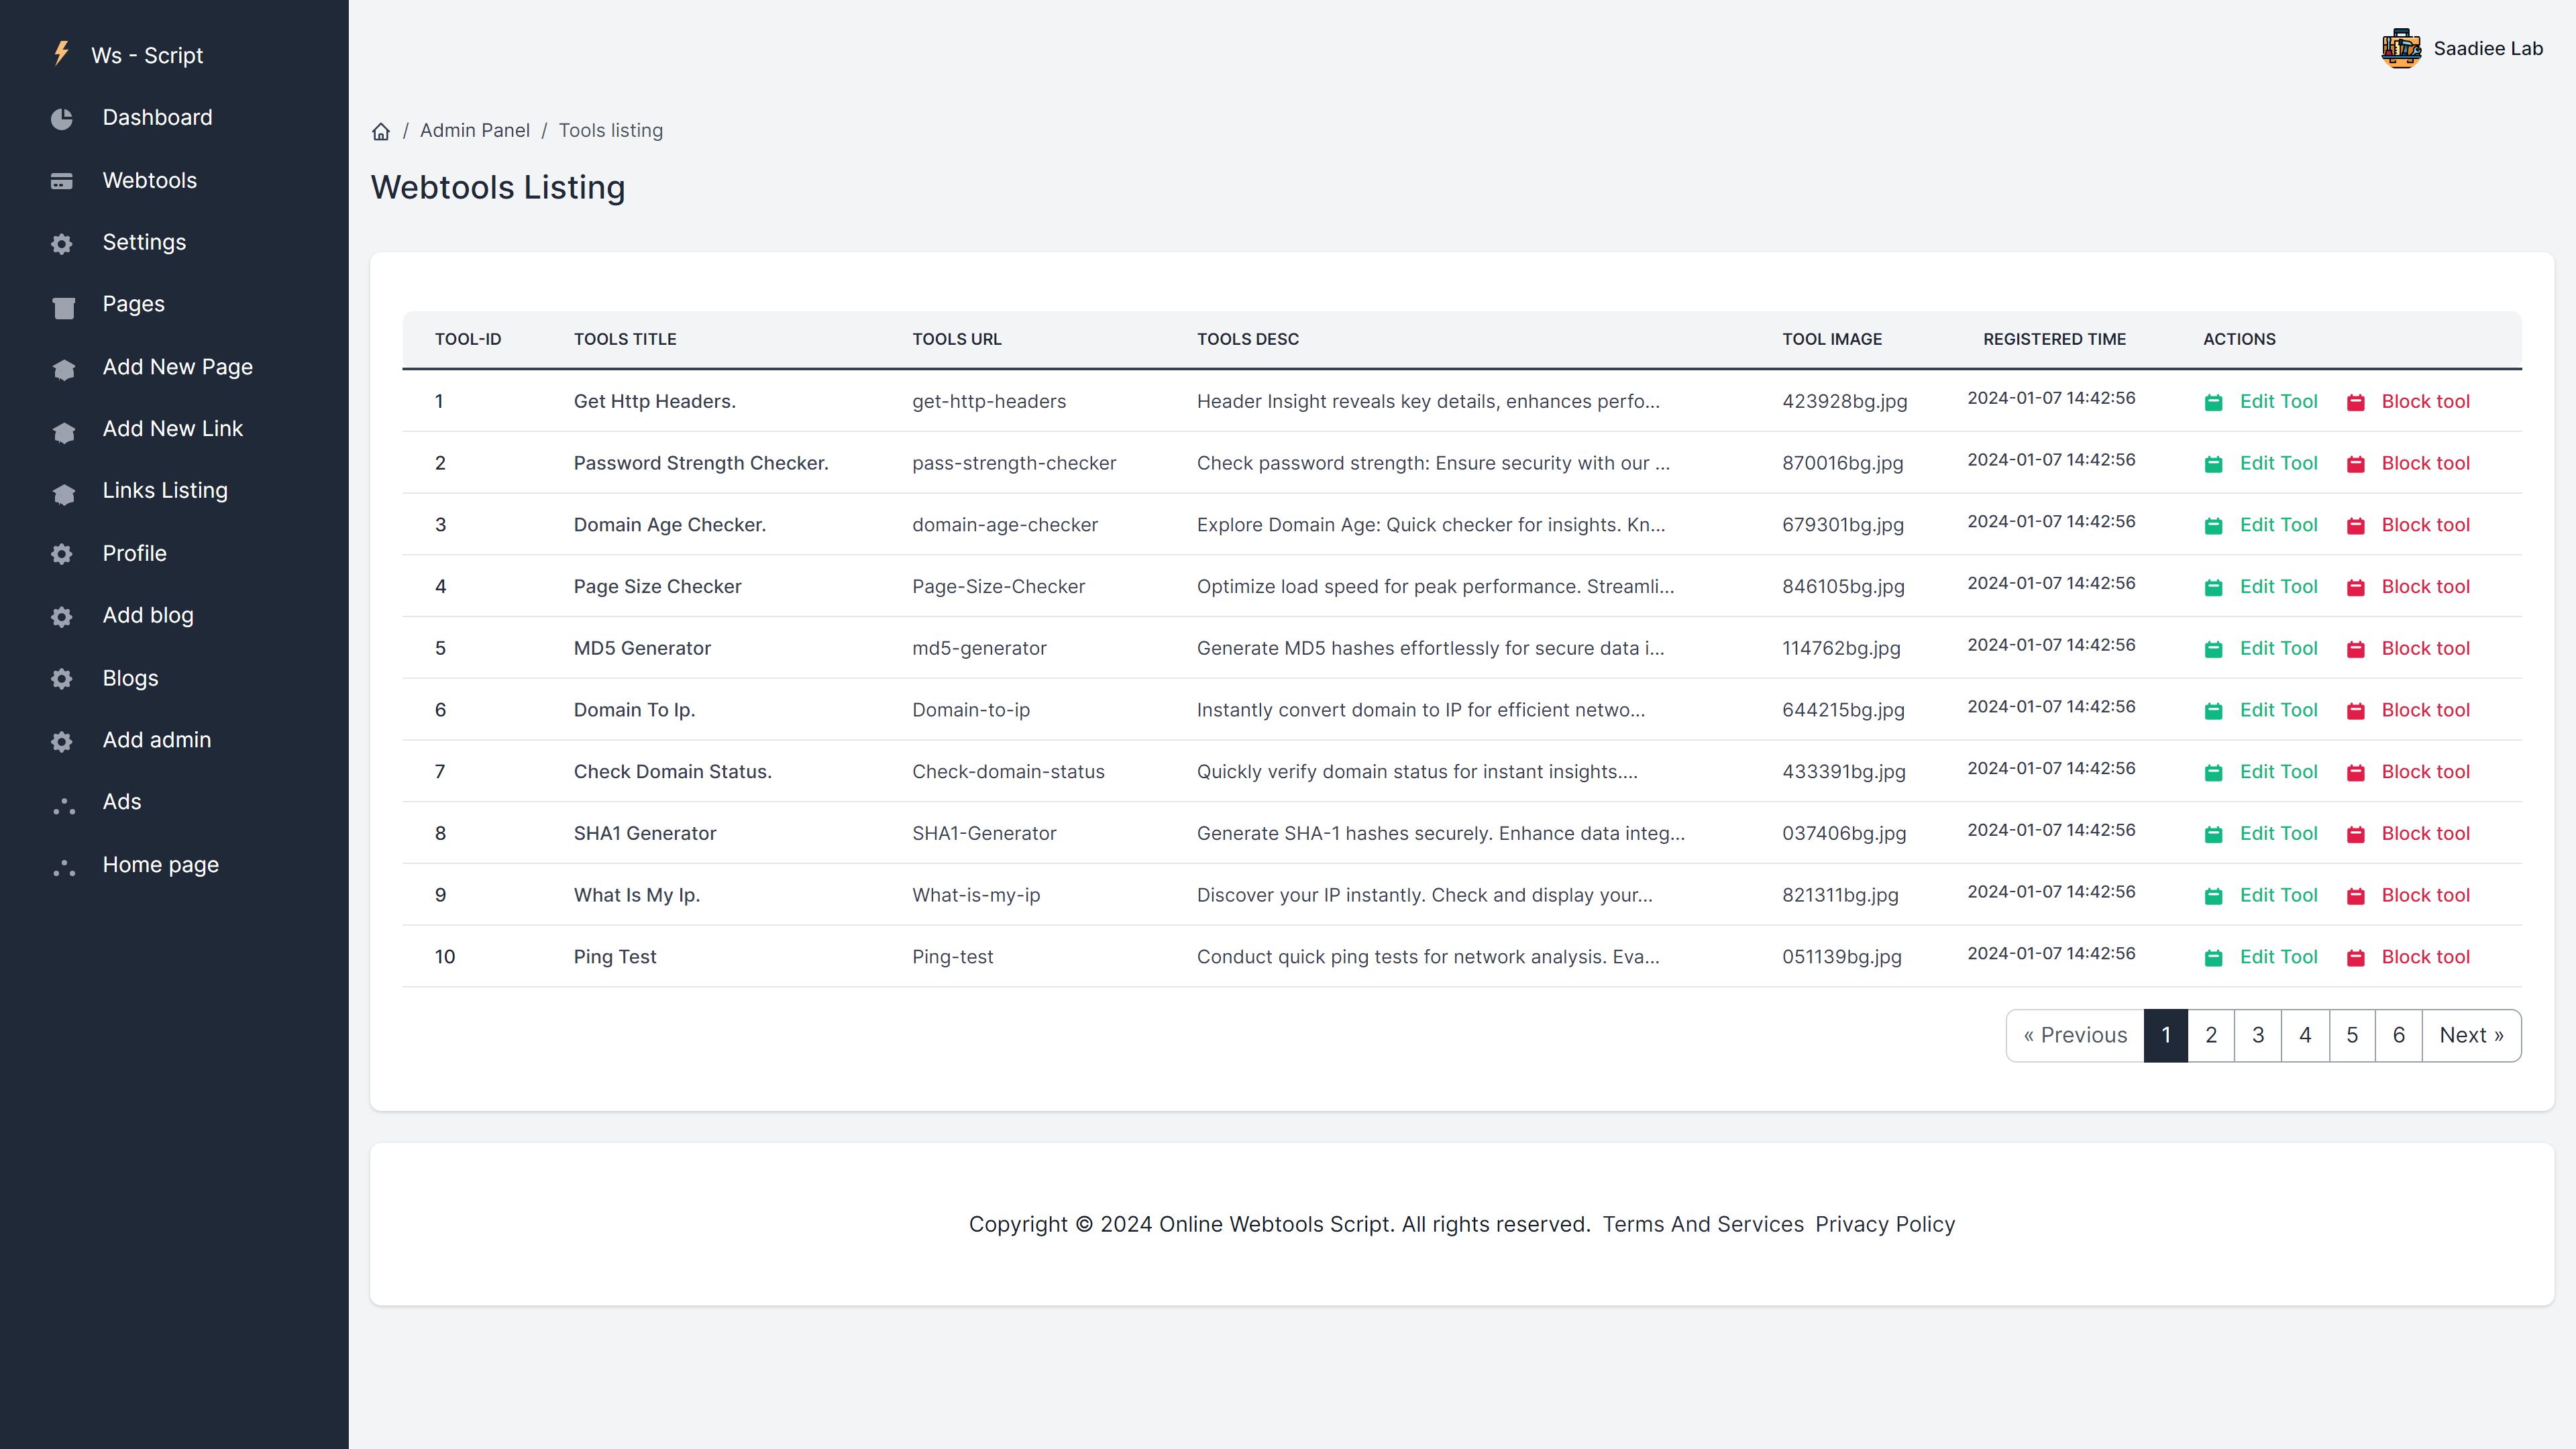Click the Webtools card icon in sidebar
2576x1449 pixels.
(62, 181)
